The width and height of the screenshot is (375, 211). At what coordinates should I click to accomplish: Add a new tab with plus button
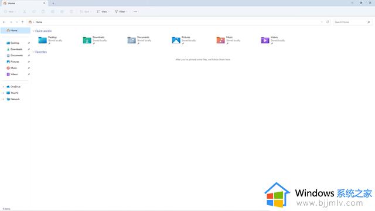pyautogui.click(x=53, y=4)
